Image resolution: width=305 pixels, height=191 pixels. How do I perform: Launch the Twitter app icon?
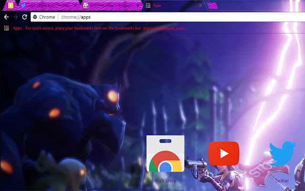click(283, 154)
